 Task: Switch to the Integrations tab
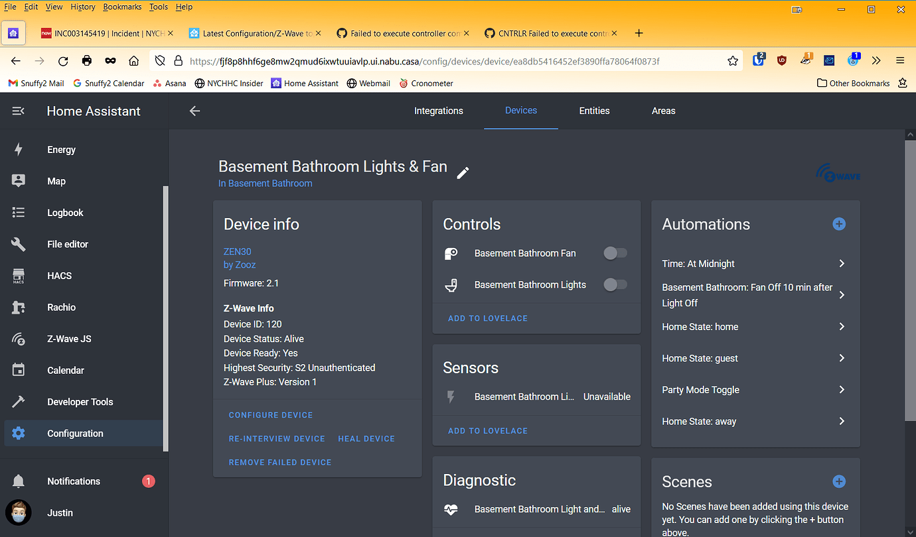pos(438,111)
